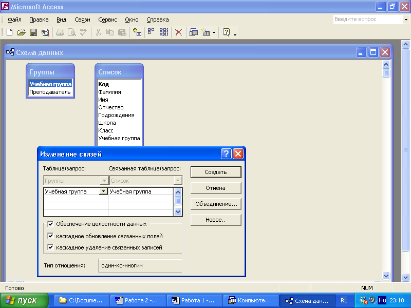Click Схема данных window scrollbar down arrow
The height and width of the screenshot is (308, 411).
coord(386,276)
